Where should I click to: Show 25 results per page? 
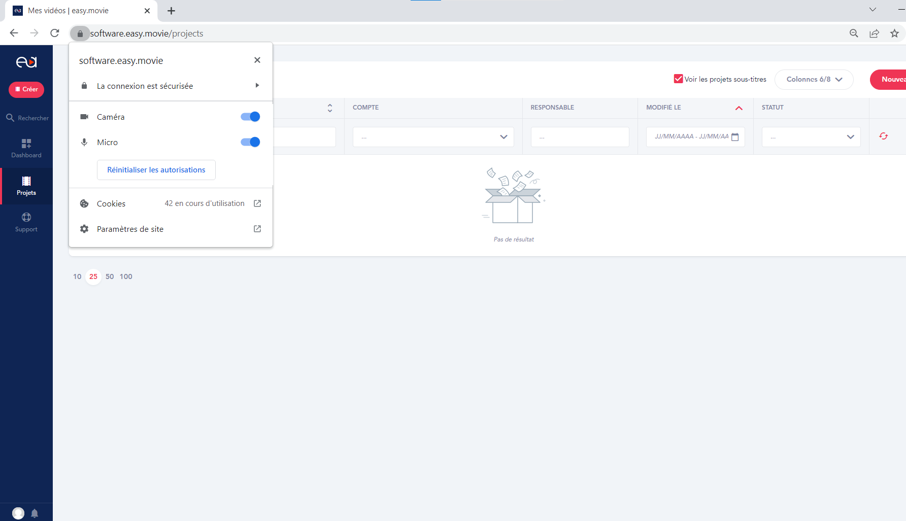click(93, 276)
